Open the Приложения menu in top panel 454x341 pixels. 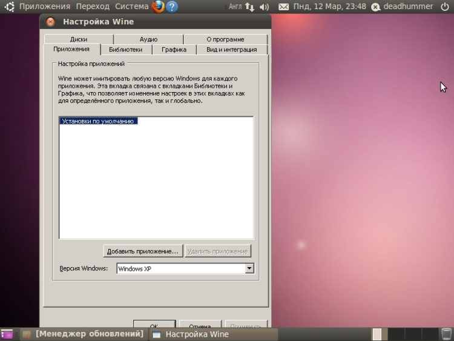point(45,7)
